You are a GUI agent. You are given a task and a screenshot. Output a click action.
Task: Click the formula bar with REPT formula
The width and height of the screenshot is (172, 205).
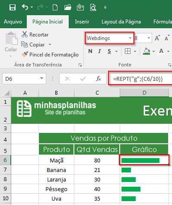click(x=140, y=79)
